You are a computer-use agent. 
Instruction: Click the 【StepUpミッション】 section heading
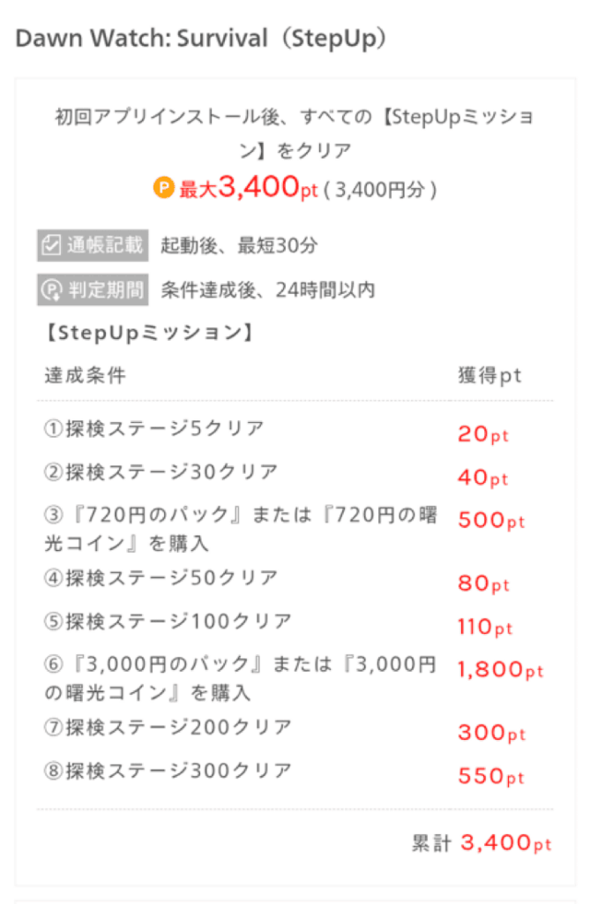point(150,333)
